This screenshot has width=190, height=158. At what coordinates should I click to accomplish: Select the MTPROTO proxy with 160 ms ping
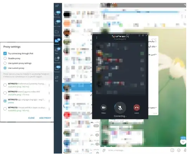[5, 85]
